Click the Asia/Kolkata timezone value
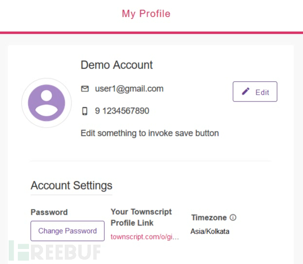The height and width of the screenshot is (264, 303). (210, 232)
